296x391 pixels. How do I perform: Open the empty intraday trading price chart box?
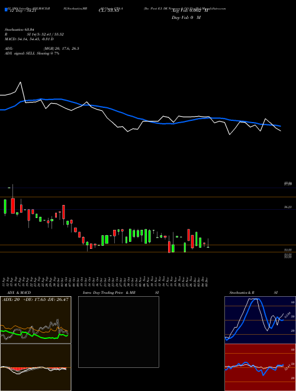[x=118, y=332]
